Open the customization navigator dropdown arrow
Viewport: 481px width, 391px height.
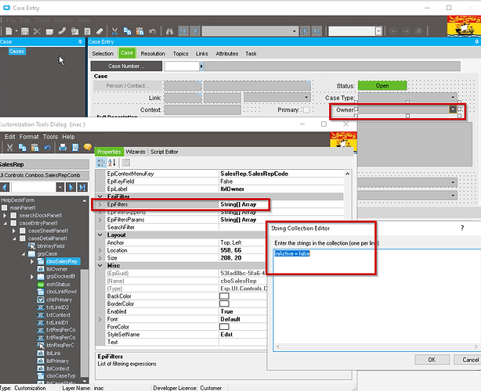point(60,187)
